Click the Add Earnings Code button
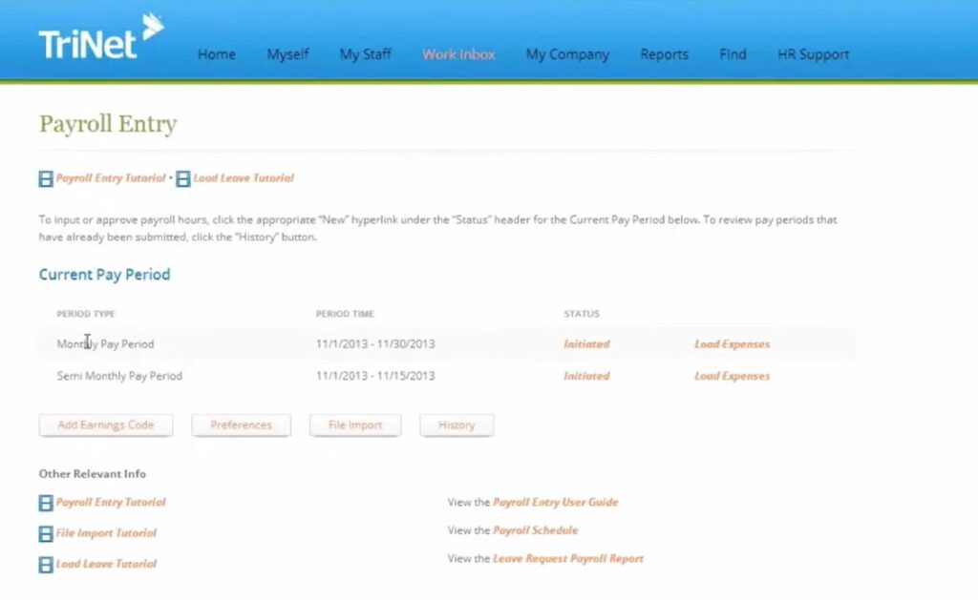978x600 pixels. click(105, 424)
